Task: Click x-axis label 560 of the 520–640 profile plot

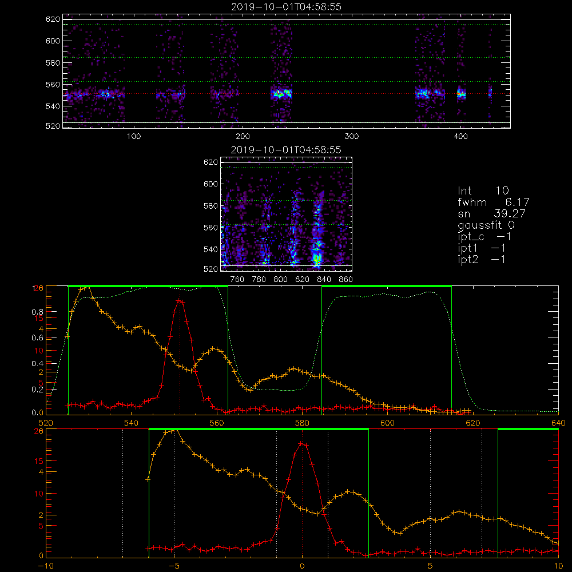Action: [x=217, y=423]
